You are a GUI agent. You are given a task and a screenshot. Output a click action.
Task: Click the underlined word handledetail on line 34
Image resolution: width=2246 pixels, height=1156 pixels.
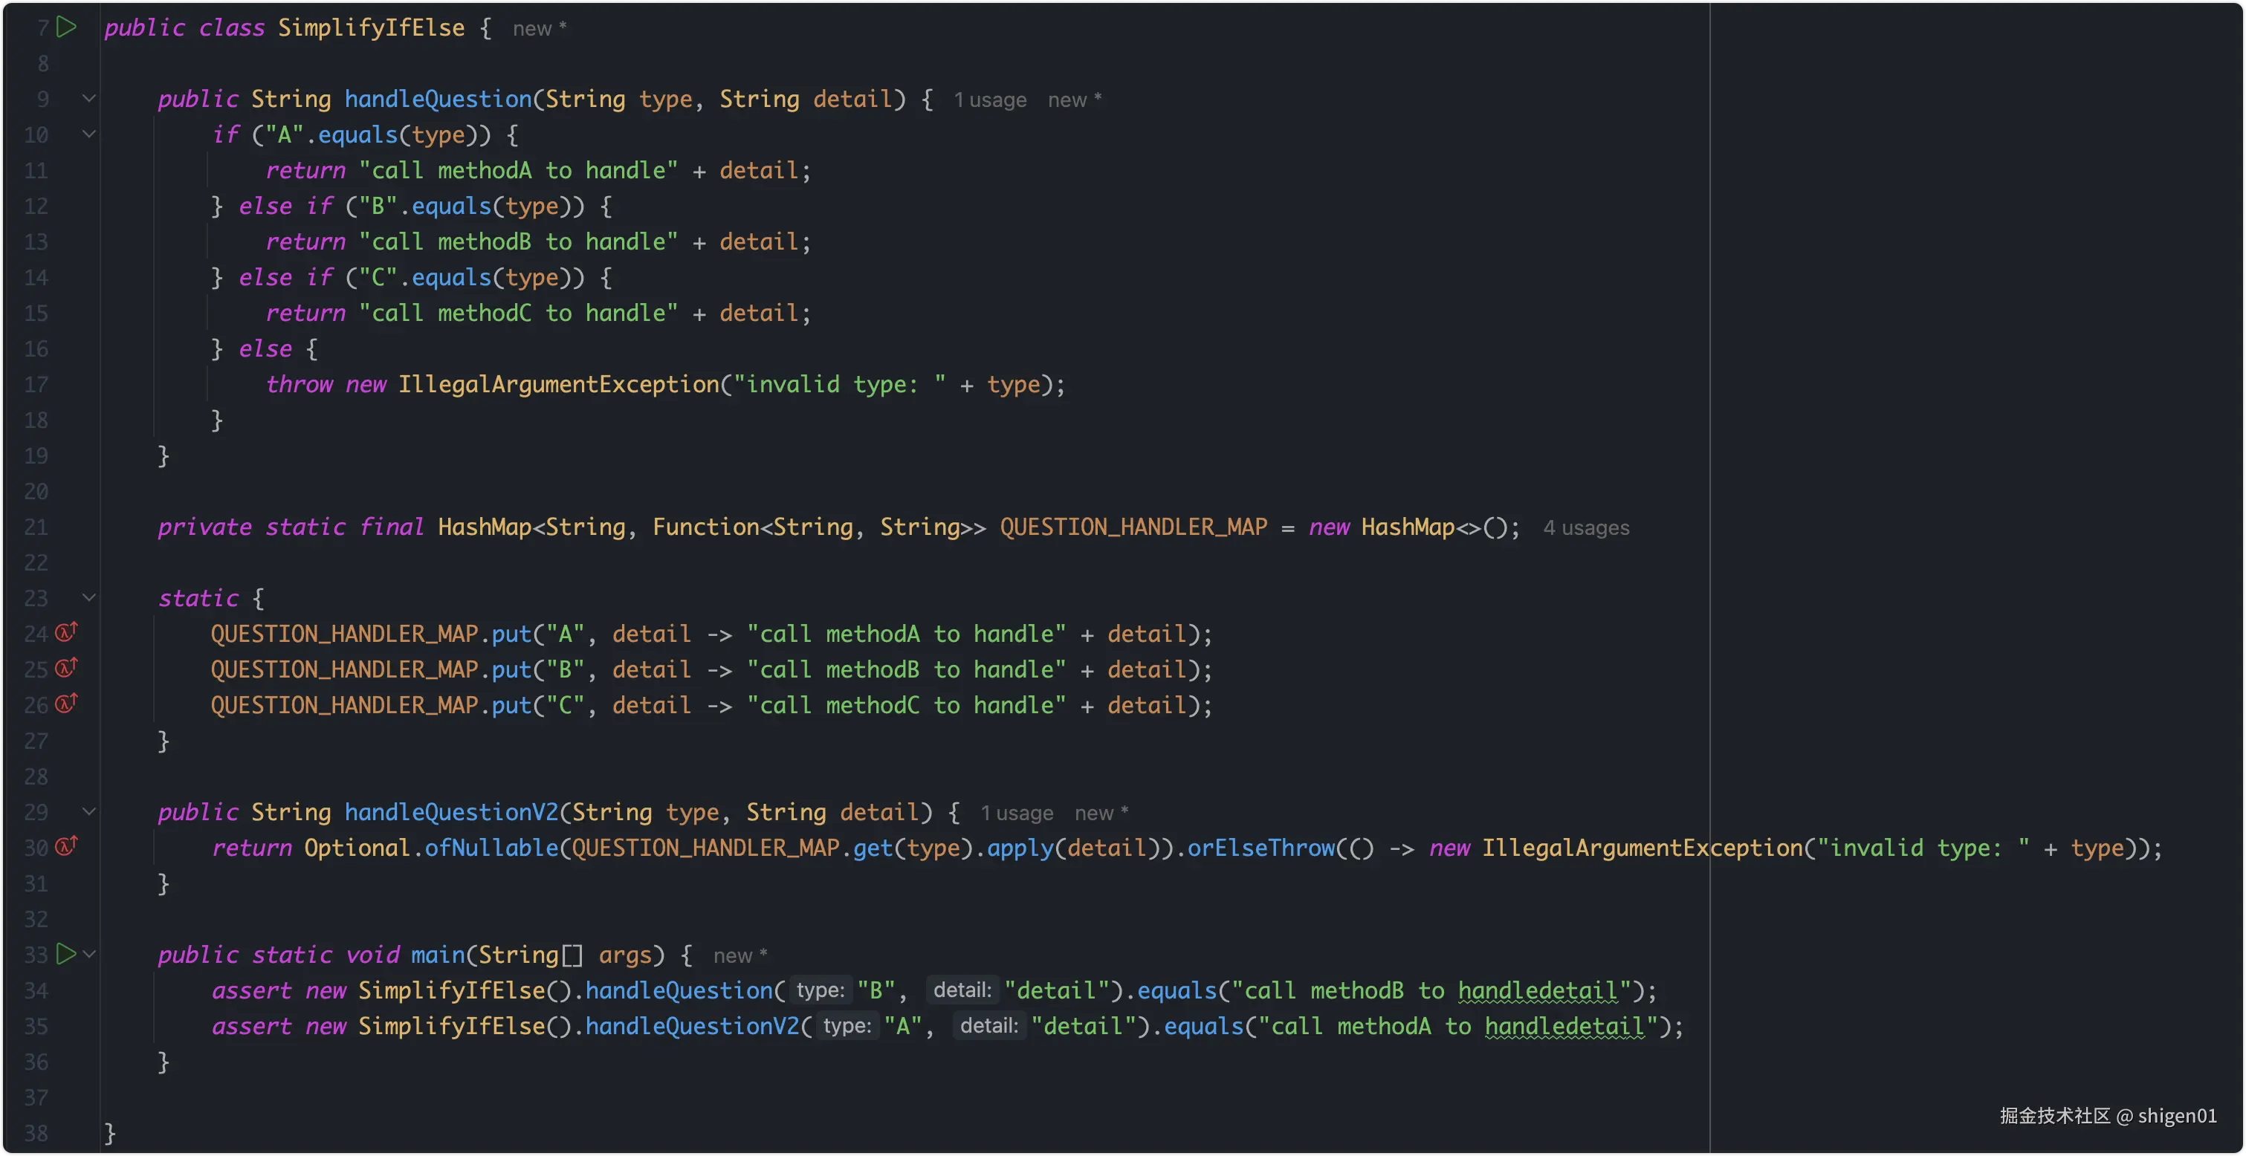click(1537, 990)
